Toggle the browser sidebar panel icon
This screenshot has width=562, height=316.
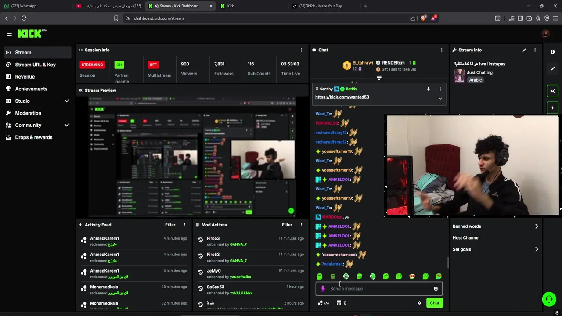(x=520, y=18)
